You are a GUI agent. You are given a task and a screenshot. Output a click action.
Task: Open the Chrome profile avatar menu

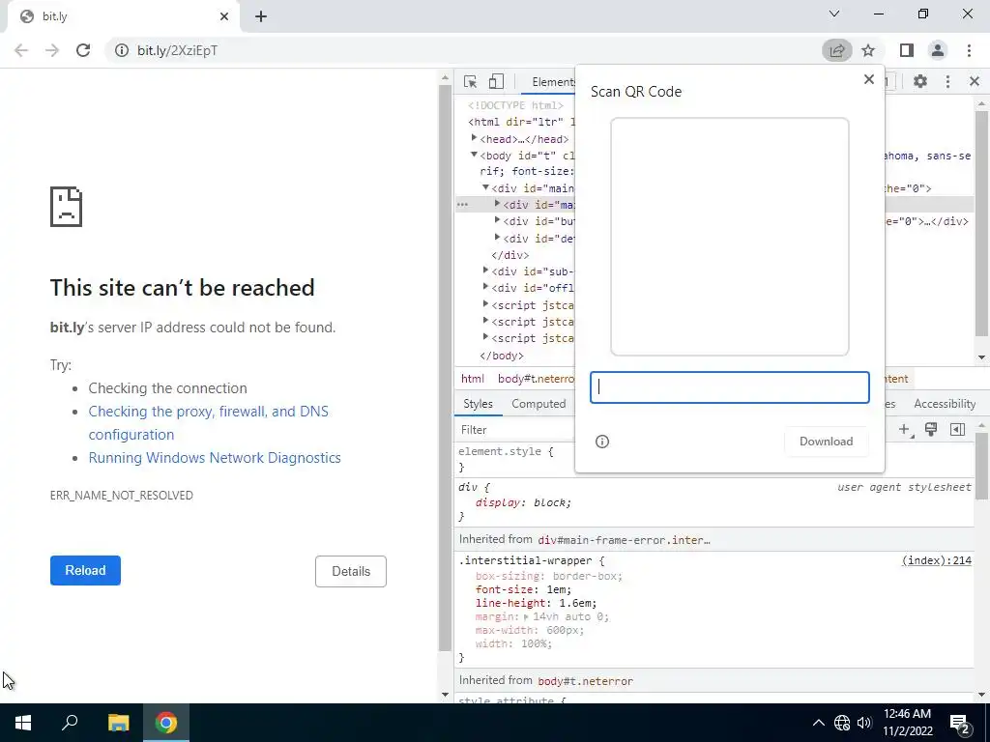[938, 50]
